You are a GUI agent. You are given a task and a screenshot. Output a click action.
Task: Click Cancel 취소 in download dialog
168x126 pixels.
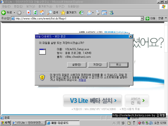(x=119, y=65)
